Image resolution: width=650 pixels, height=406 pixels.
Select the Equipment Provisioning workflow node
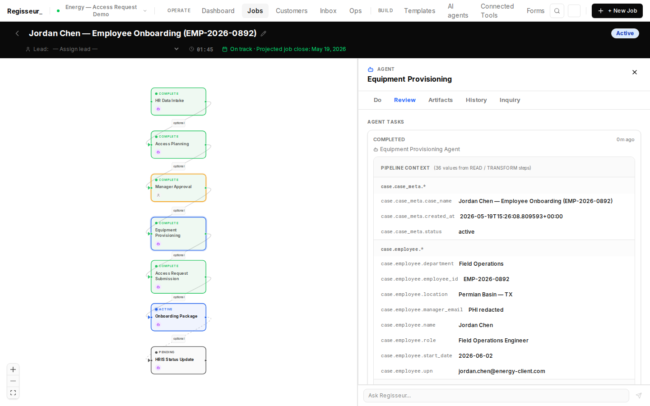[178, 234]
